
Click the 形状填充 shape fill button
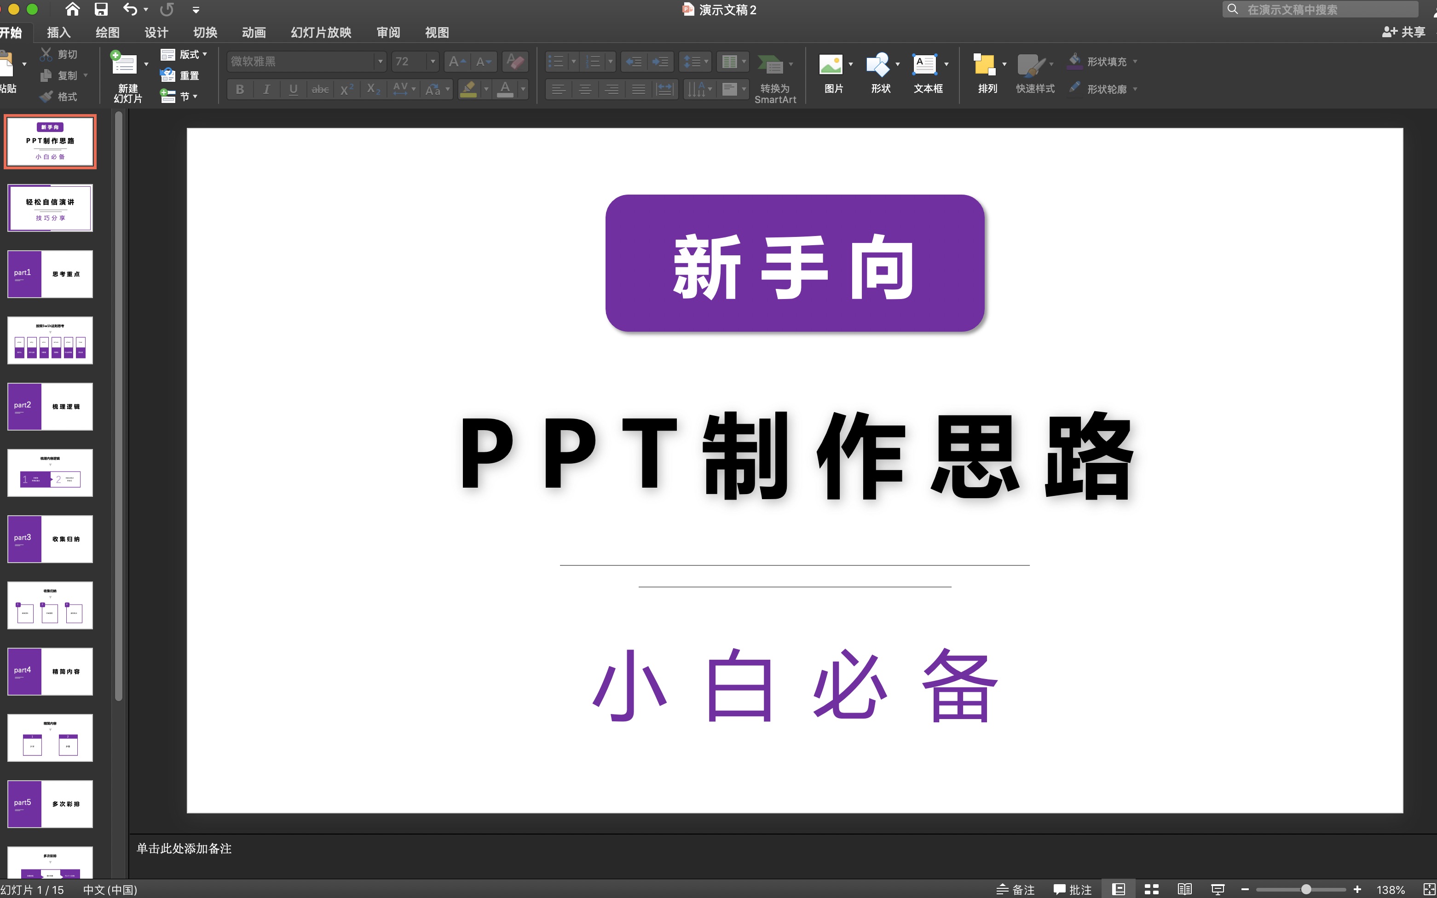(1102, 61)
